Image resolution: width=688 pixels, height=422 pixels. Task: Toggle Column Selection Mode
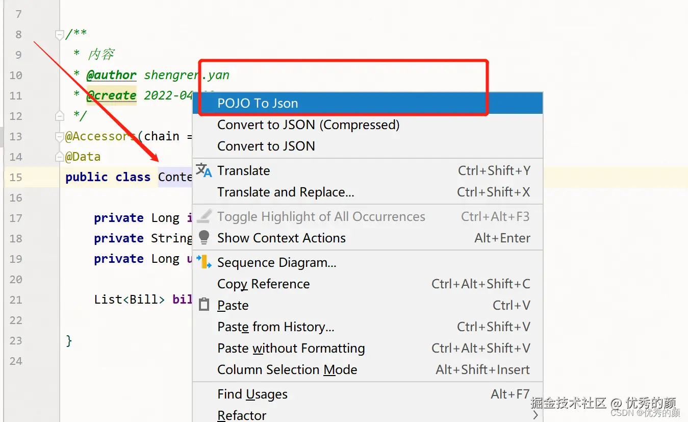(287, 370)
